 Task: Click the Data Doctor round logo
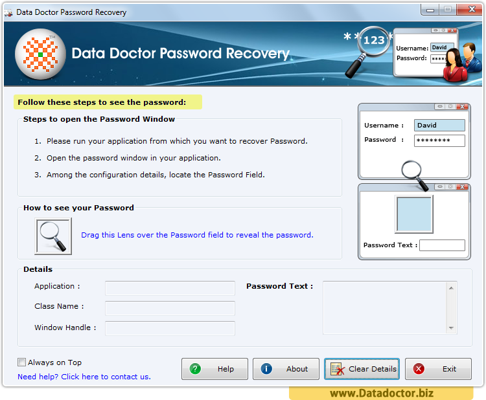(x=40, y=54)
